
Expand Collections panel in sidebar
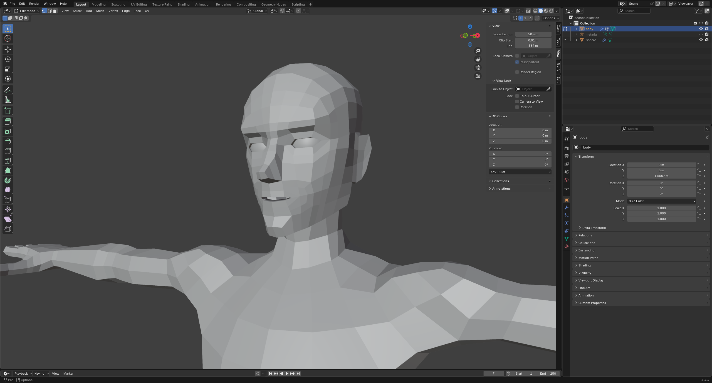point(500,181)
